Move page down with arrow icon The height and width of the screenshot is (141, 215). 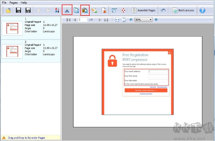pos(48,10)
